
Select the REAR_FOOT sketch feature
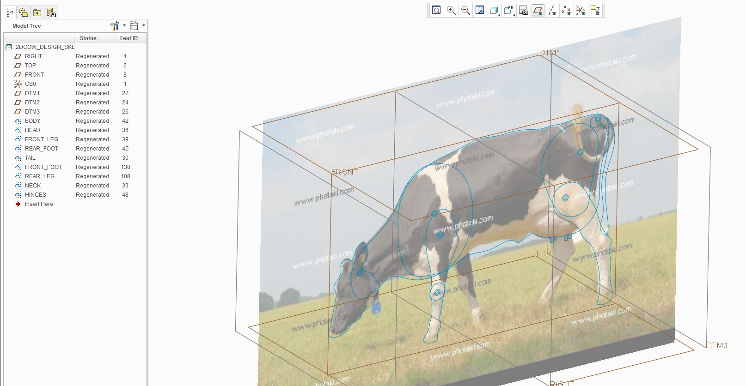tap(42, 149)
